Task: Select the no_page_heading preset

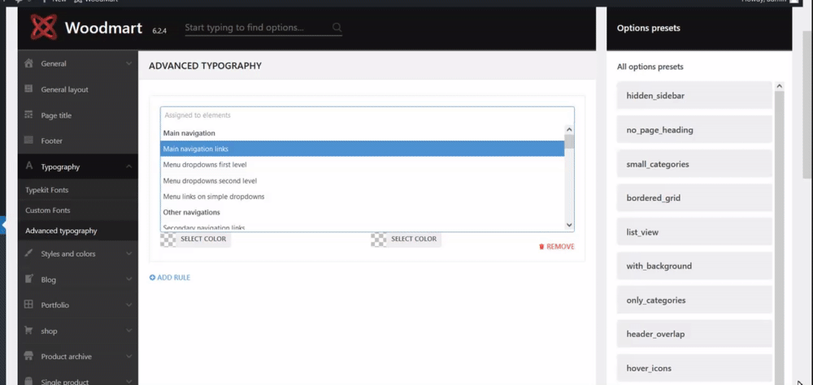Action: [x=694, y=129]
